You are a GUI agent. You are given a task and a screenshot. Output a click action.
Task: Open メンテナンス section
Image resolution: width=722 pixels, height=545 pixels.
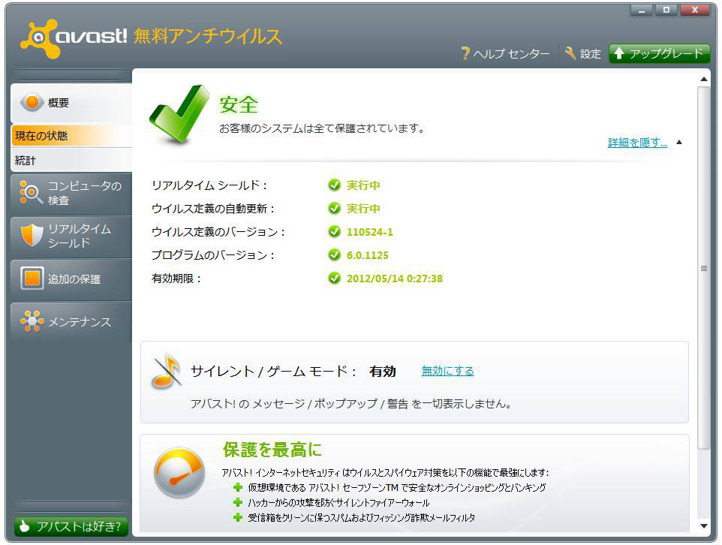tap(71, 321)
